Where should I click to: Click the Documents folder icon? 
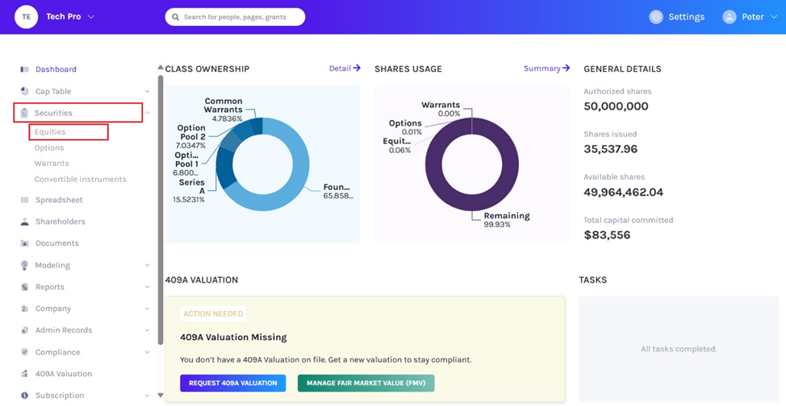point(24,243)
